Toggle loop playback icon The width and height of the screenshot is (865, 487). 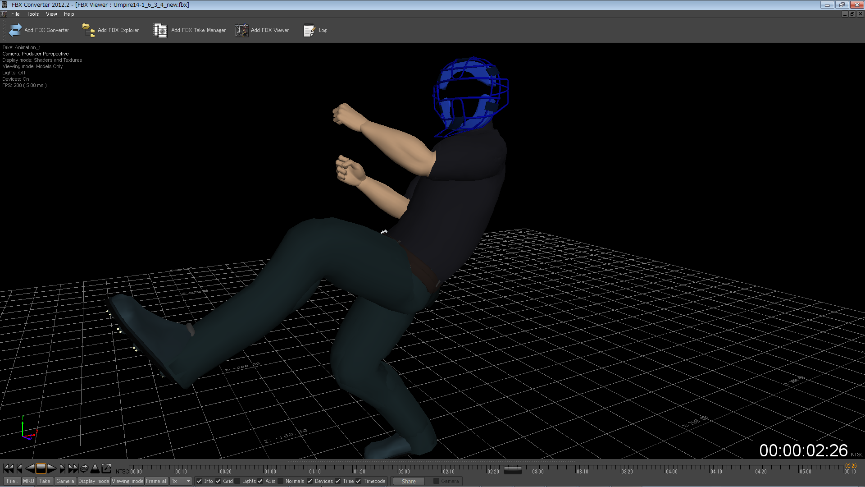point(84,469)
